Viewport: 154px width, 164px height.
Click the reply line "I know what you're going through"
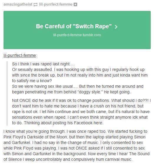[34, 131]
